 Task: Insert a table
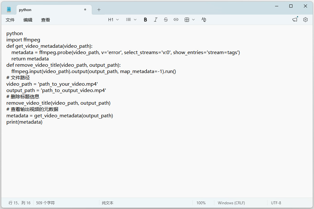[187, 20]
